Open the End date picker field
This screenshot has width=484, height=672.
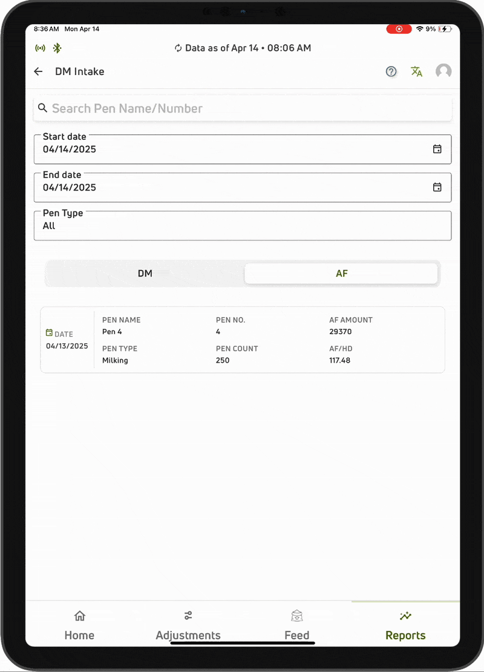pyautogui.click(x=230, y=187)
